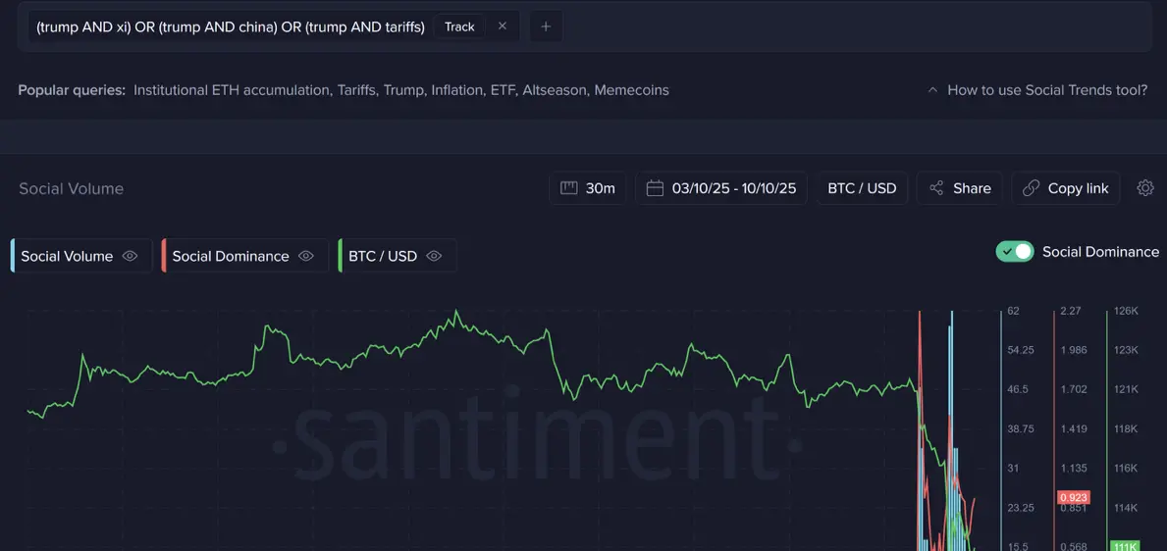Open the BTC / USD asset selector

click(x=862, y=188)
